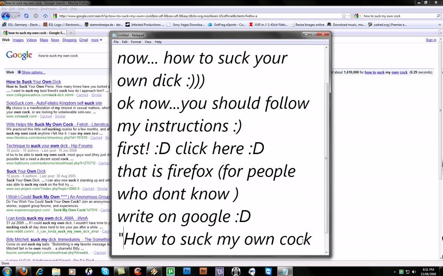Click the Notepad vertical scrollbar thumb
The image size is (443, 276).
326,158
